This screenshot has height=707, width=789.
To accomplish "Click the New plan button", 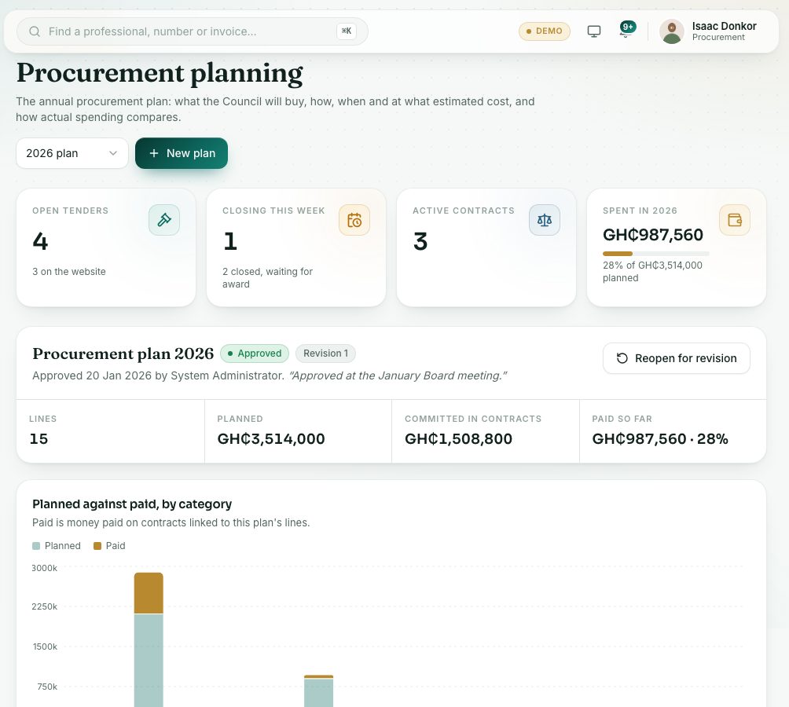I will (182, 153).
